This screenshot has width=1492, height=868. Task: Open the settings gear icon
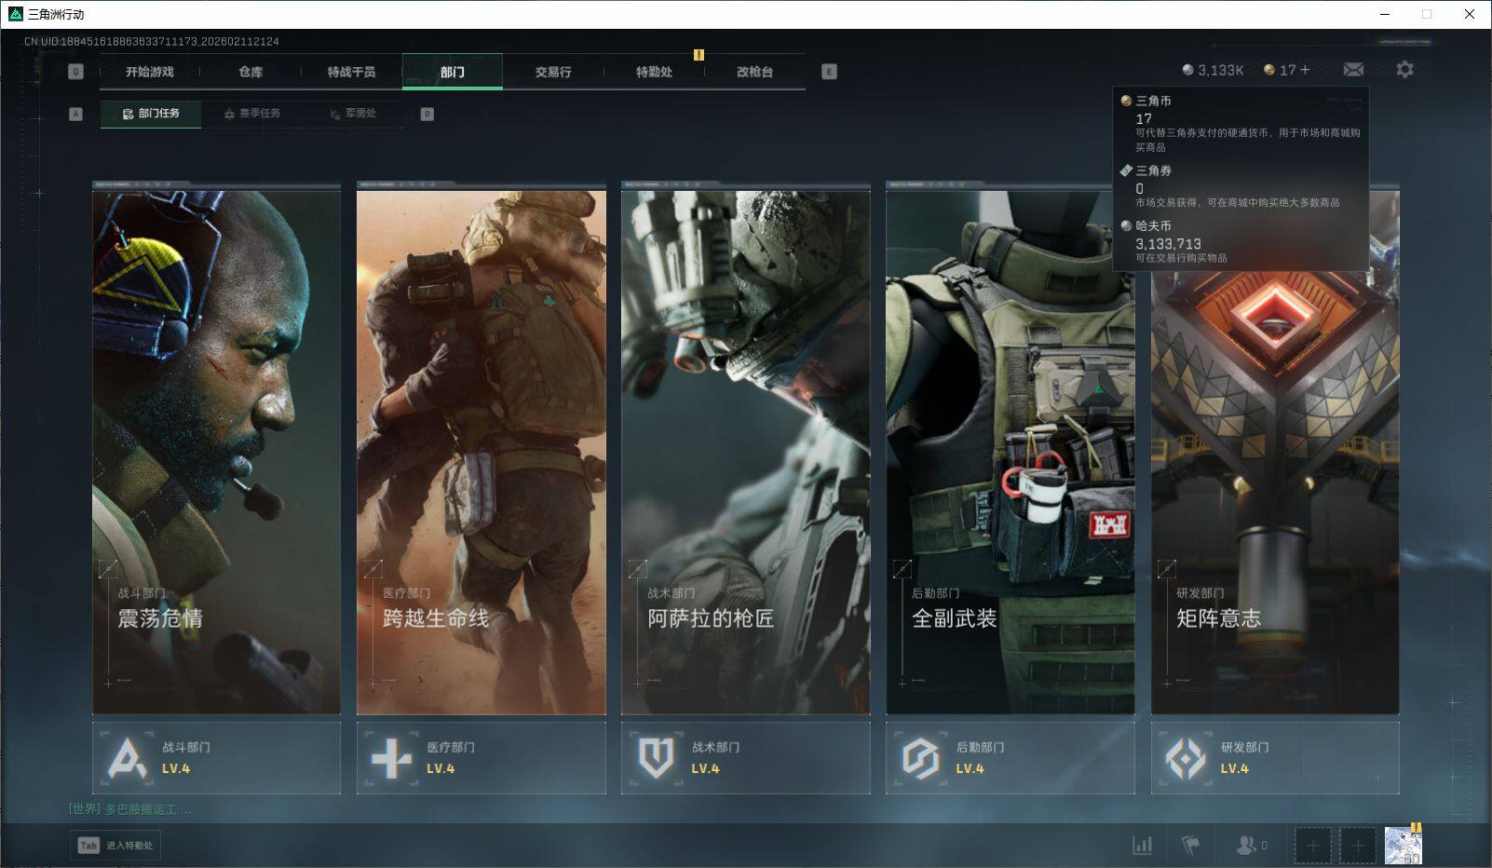(1404, 70)
